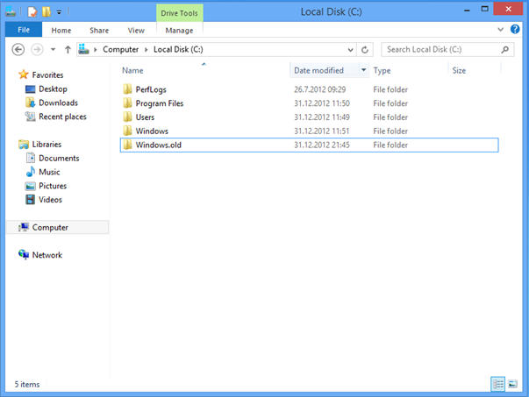This screenshot has width=529, height=397.
Task: Open Help with the question mark icon
Action: [515, 29]
